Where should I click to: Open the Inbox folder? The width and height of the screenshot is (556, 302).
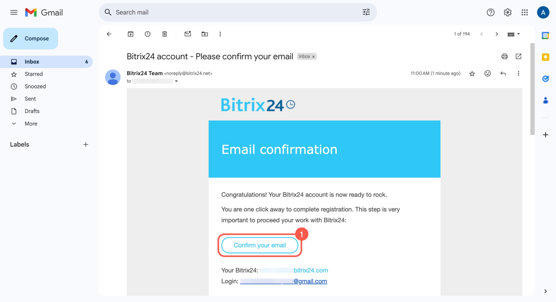click(x=46, y=62)
